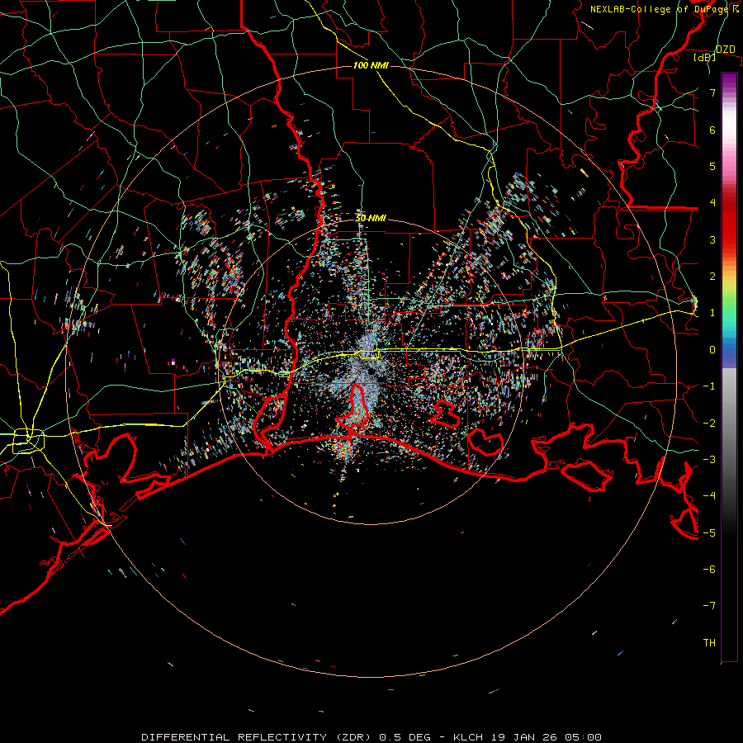The width and height of the screenshot is (743, 743).
Task: Click the differential reflectivity color bar
Action: tap(729, 367)
